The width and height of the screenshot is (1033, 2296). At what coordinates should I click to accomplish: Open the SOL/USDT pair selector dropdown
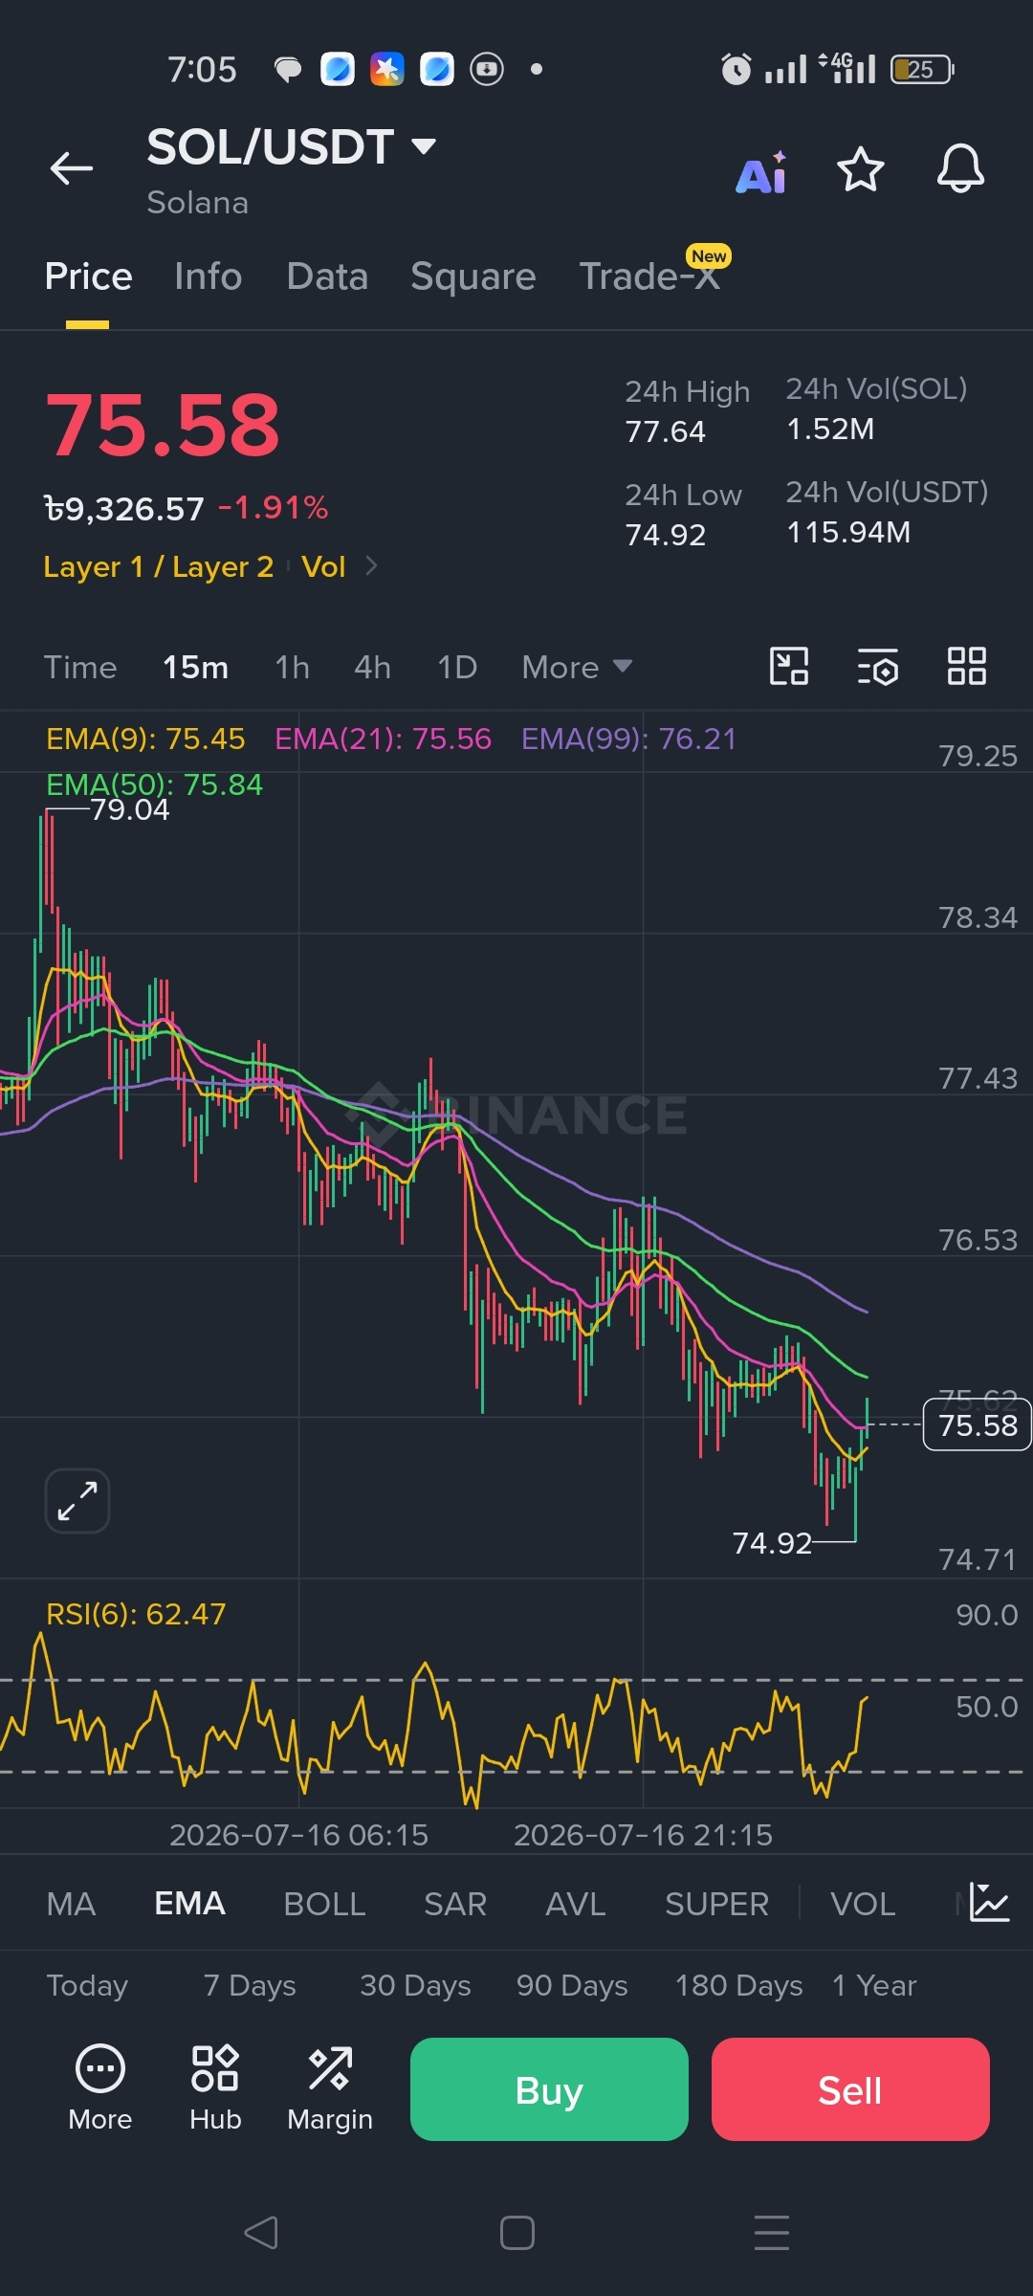[292, 147]
